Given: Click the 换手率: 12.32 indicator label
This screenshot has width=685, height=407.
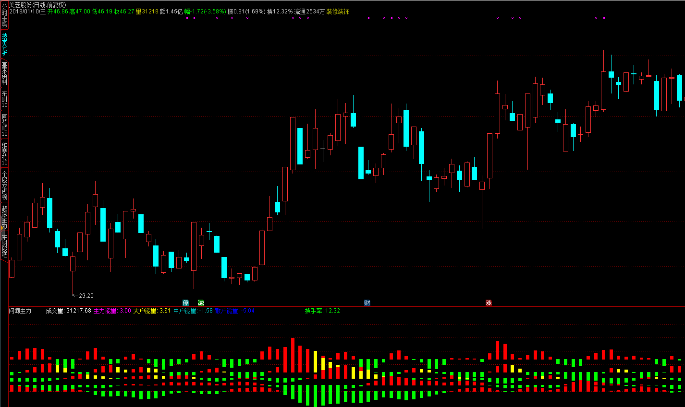Looking at the screenshot, I should point(322,311).
